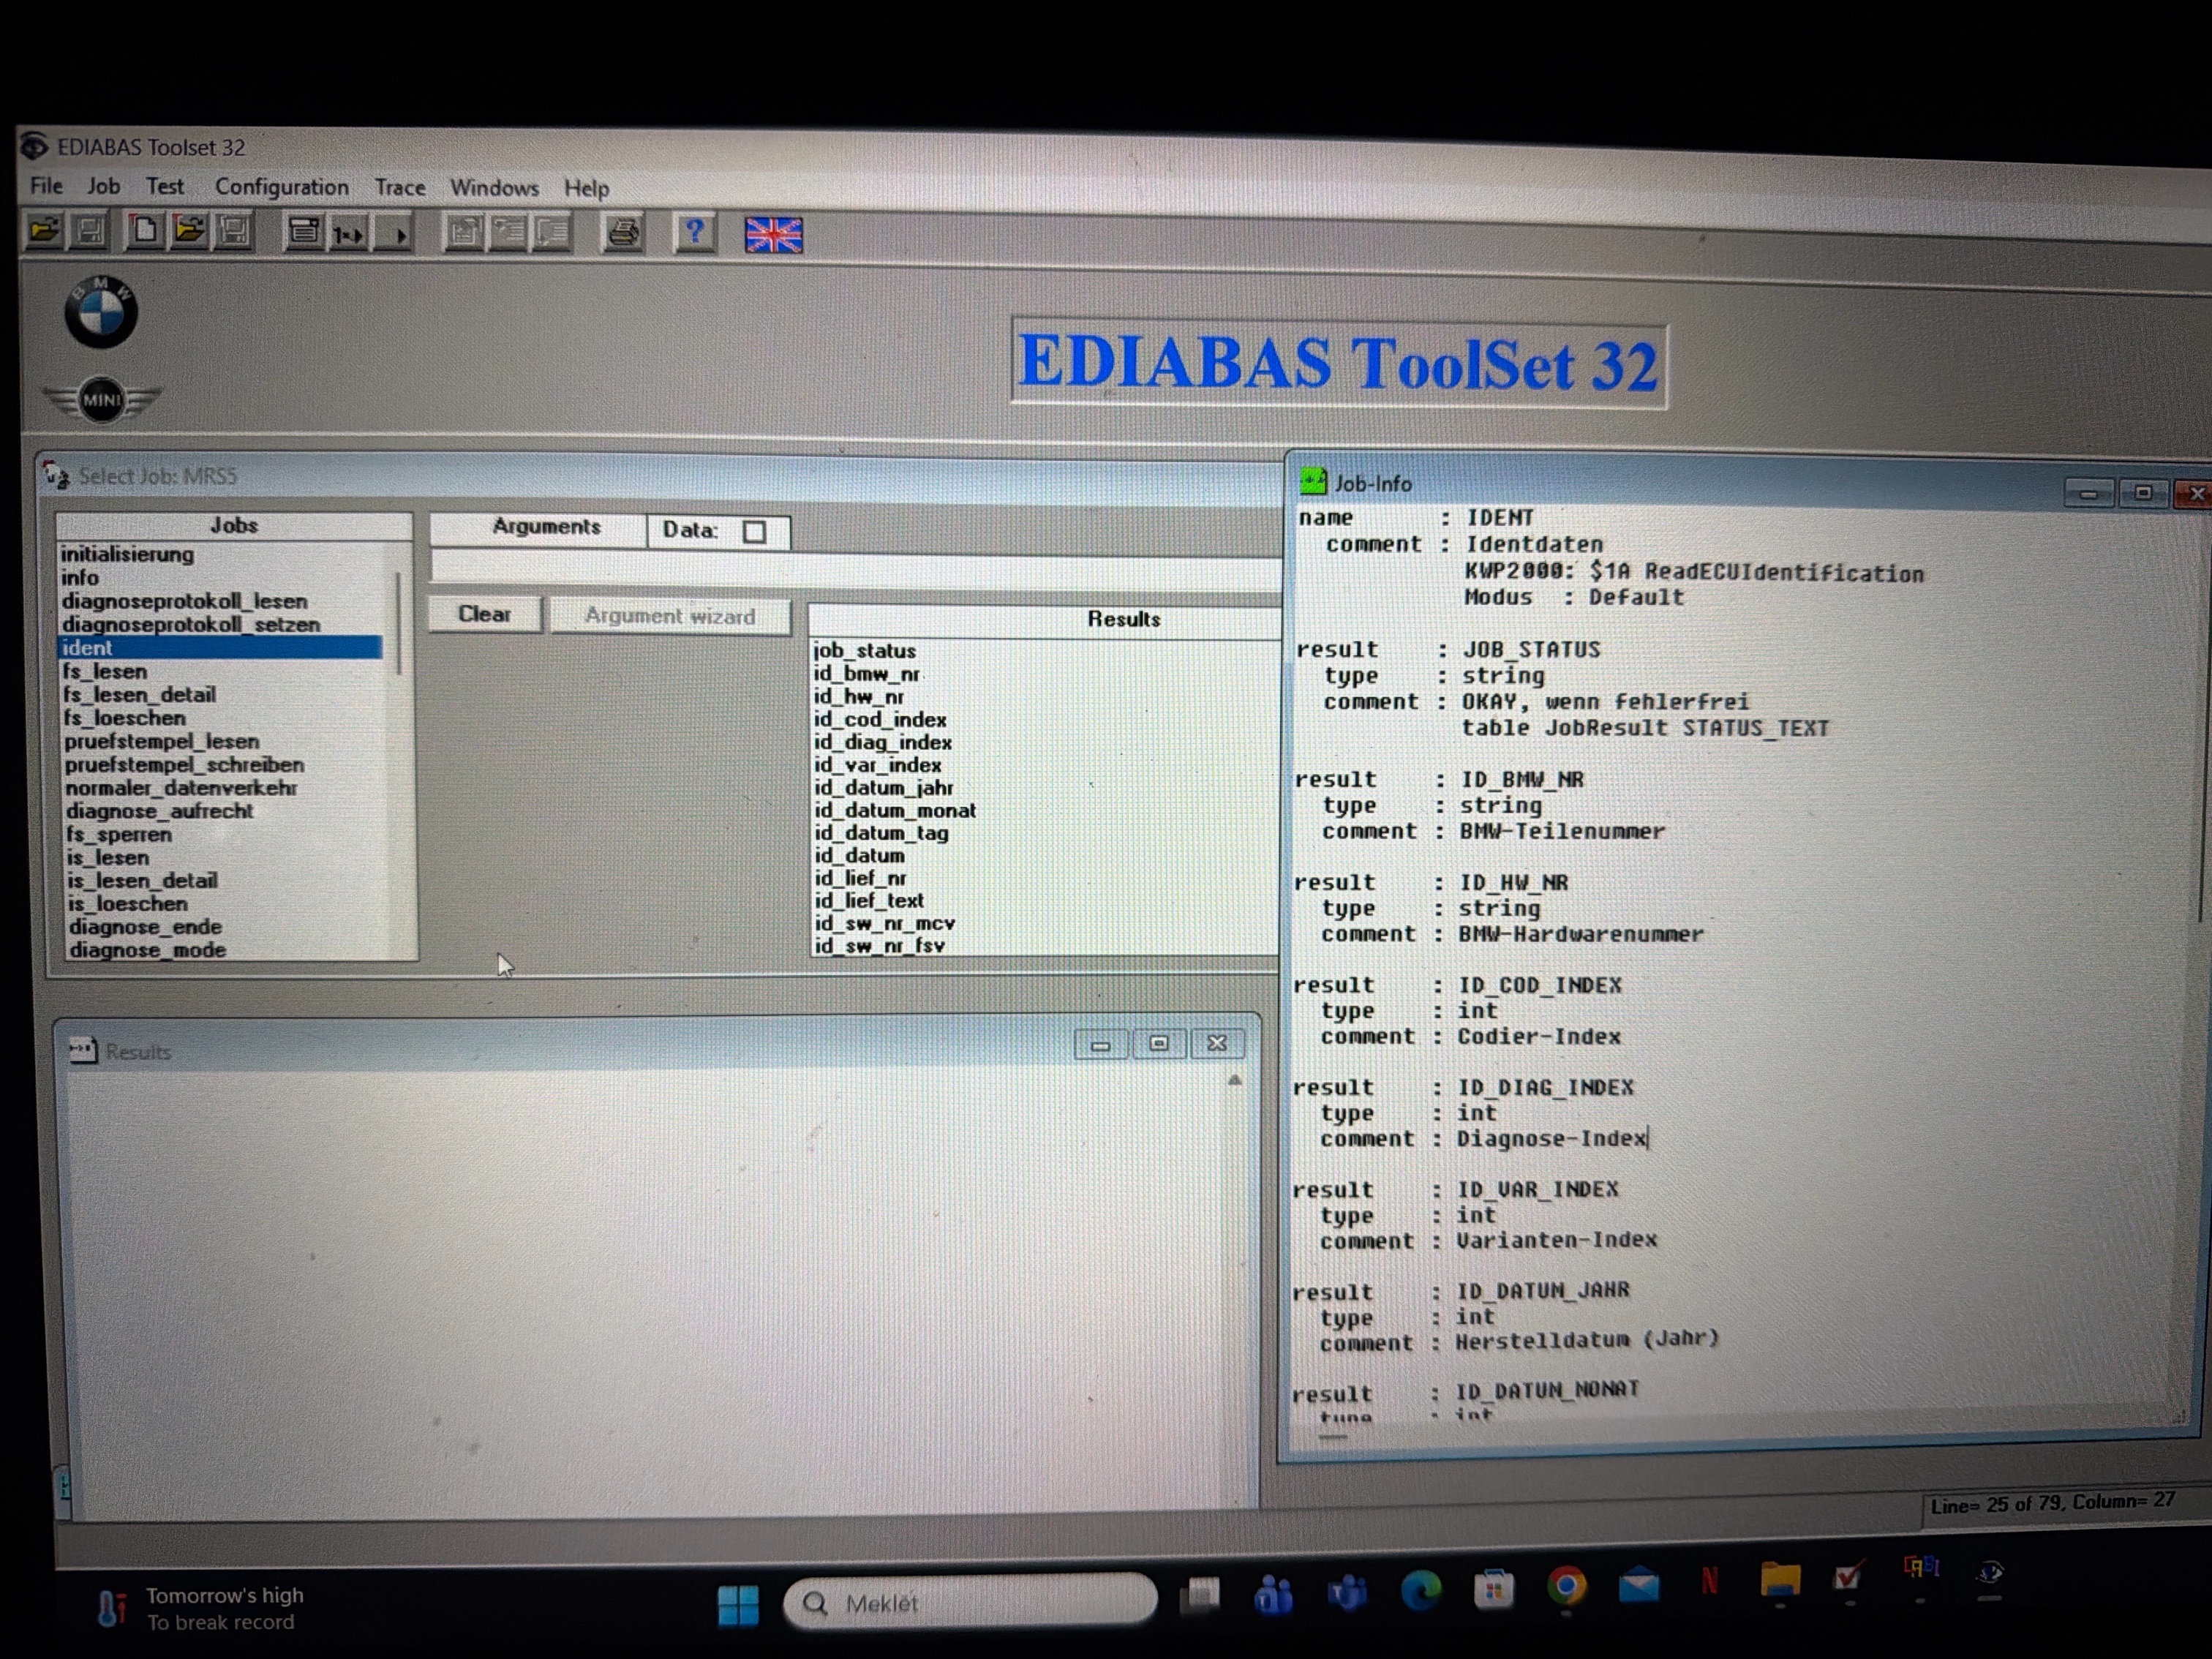Select the 'fs_loeschen' job

[125, 718]
